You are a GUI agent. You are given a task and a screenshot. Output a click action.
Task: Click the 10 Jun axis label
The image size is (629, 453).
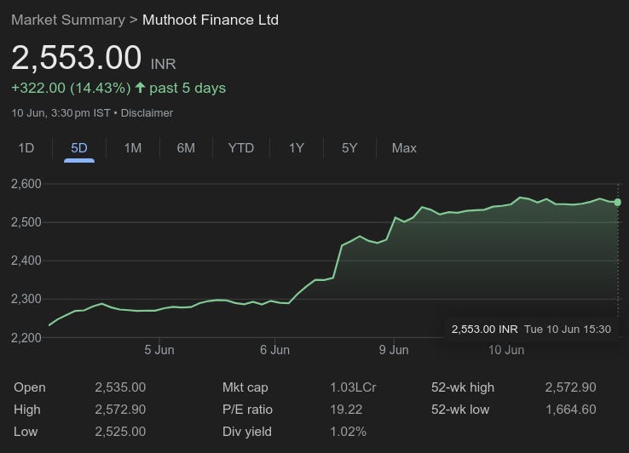(x=506, y=350)
